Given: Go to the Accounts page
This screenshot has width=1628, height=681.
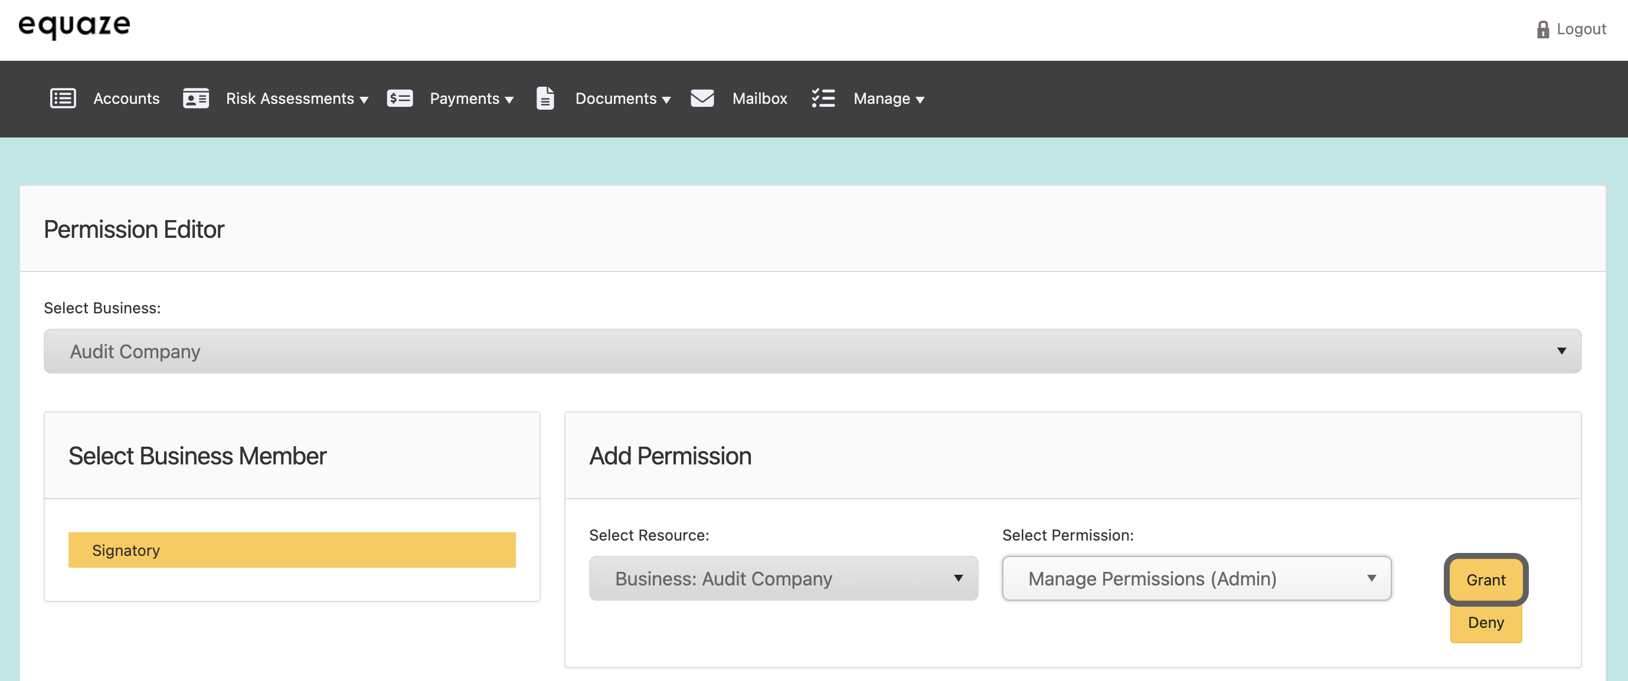Looking at the screenshot, I should 126,99.
